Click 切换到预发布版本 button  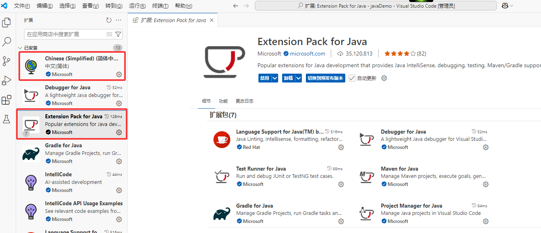click(x=326, y=78)
